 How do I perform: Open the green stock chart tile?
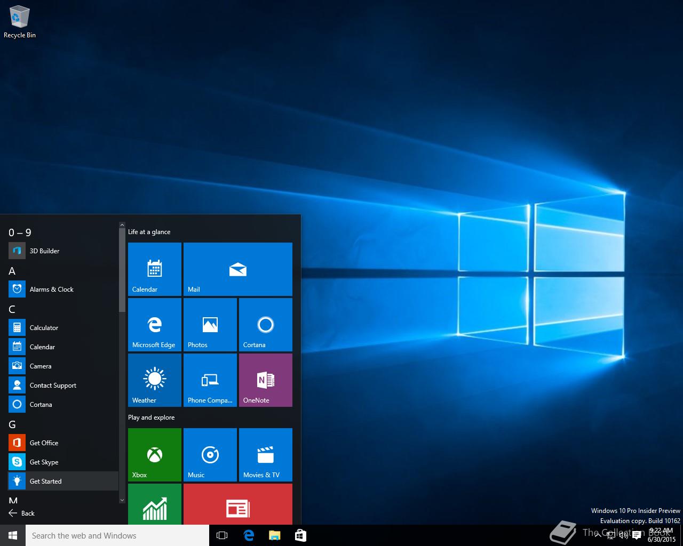click(155, 504)
